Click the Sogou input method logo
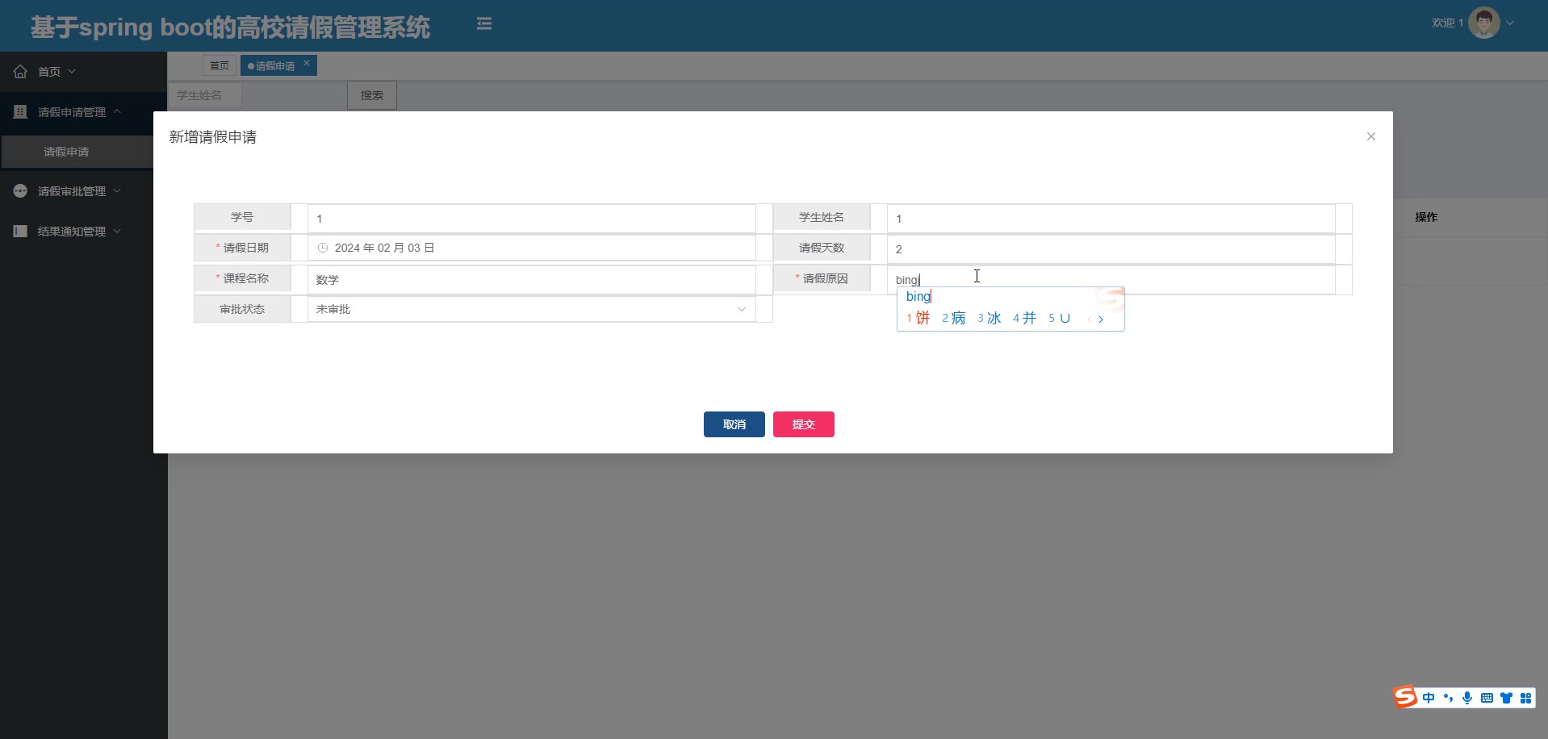 (1405, 697)
